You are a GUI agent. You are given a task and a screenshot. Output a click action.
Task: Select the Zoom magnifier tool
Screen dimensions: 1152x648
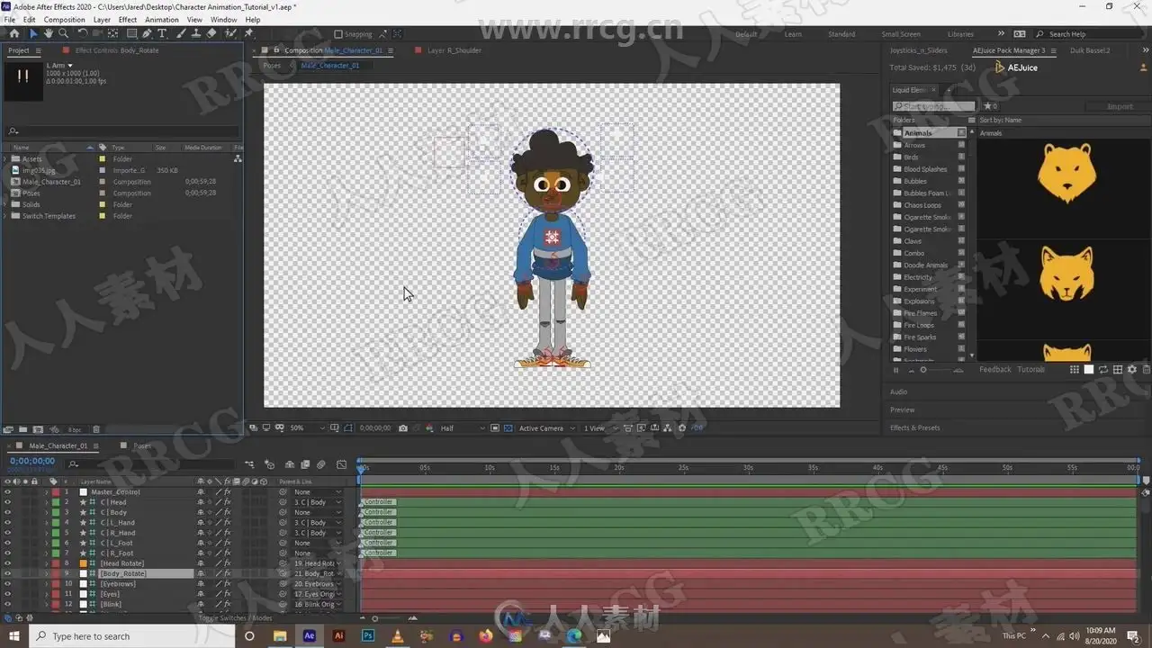(x=63, y=33)
